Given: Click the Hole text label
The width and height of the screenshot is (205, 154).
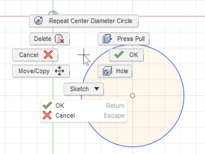Looking at the screenshot, I should 122,71.
